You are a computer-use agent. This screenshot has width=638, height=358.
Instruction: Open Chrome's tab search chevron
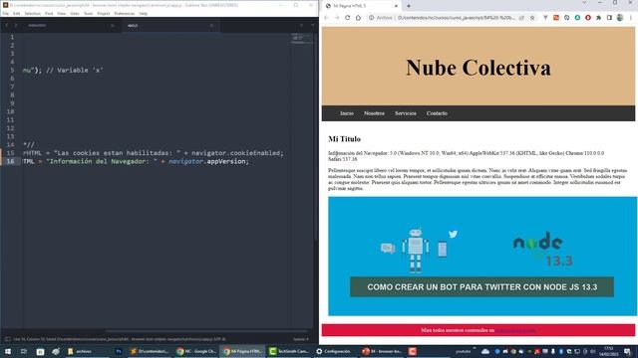584,3
